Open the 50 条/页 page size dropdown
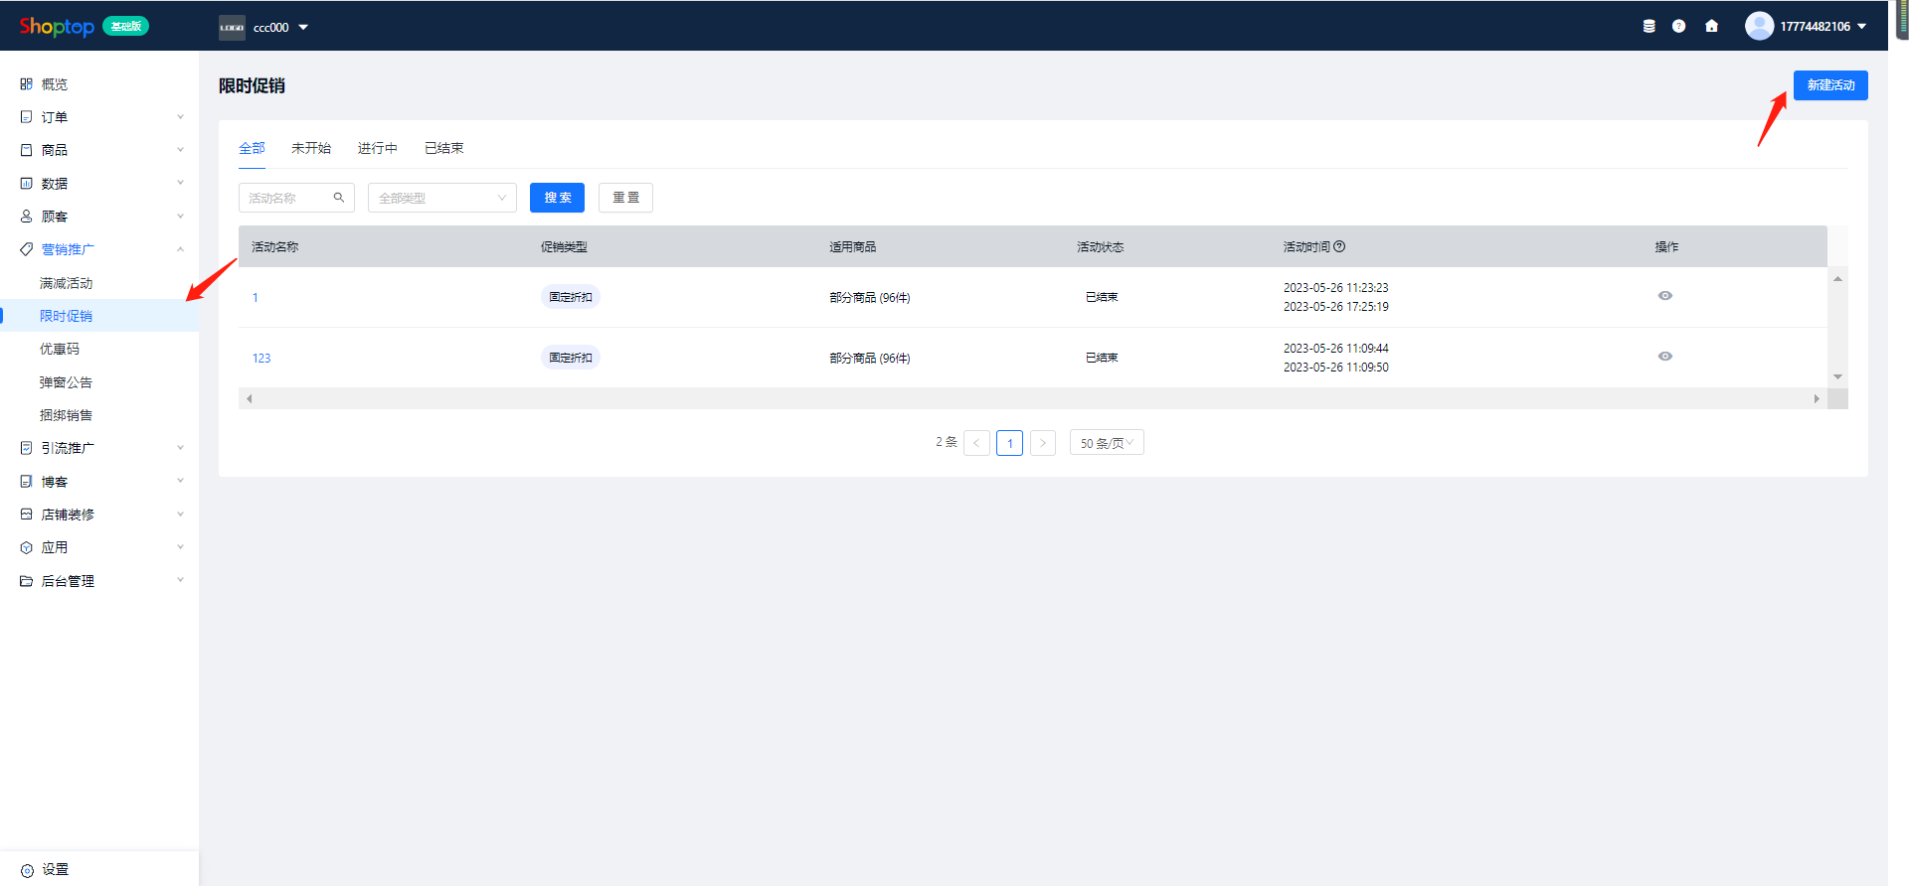Viewport: 1909px width, 886px height. [1106, 443]
